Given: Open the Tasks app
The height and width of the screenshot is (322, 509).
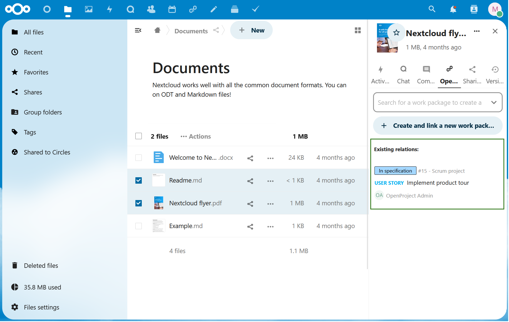Looking at the screenshot, I should point(255,9).
